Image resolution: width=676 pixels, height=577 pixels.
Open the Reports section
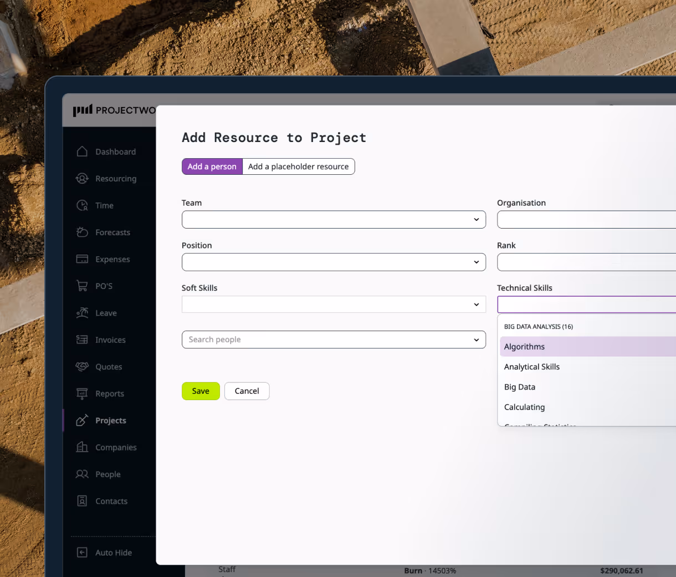pos(110,393)
